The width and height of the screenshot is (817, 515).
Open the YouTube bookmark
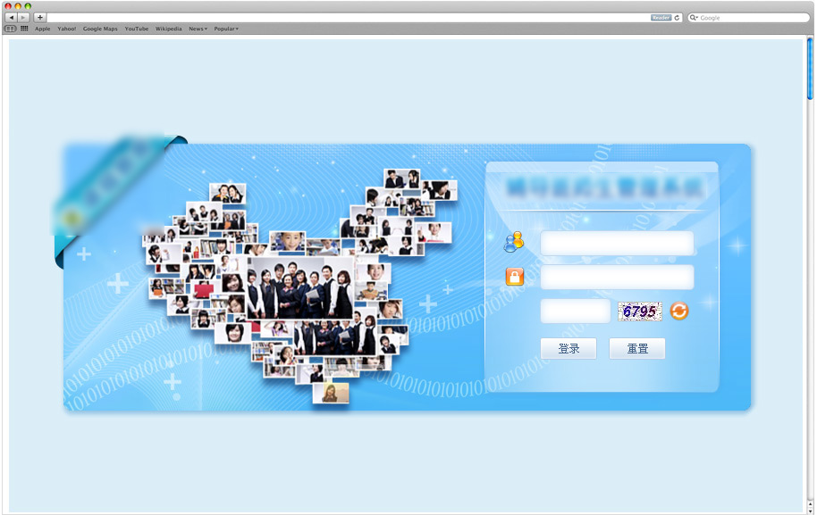click(137, 29)
